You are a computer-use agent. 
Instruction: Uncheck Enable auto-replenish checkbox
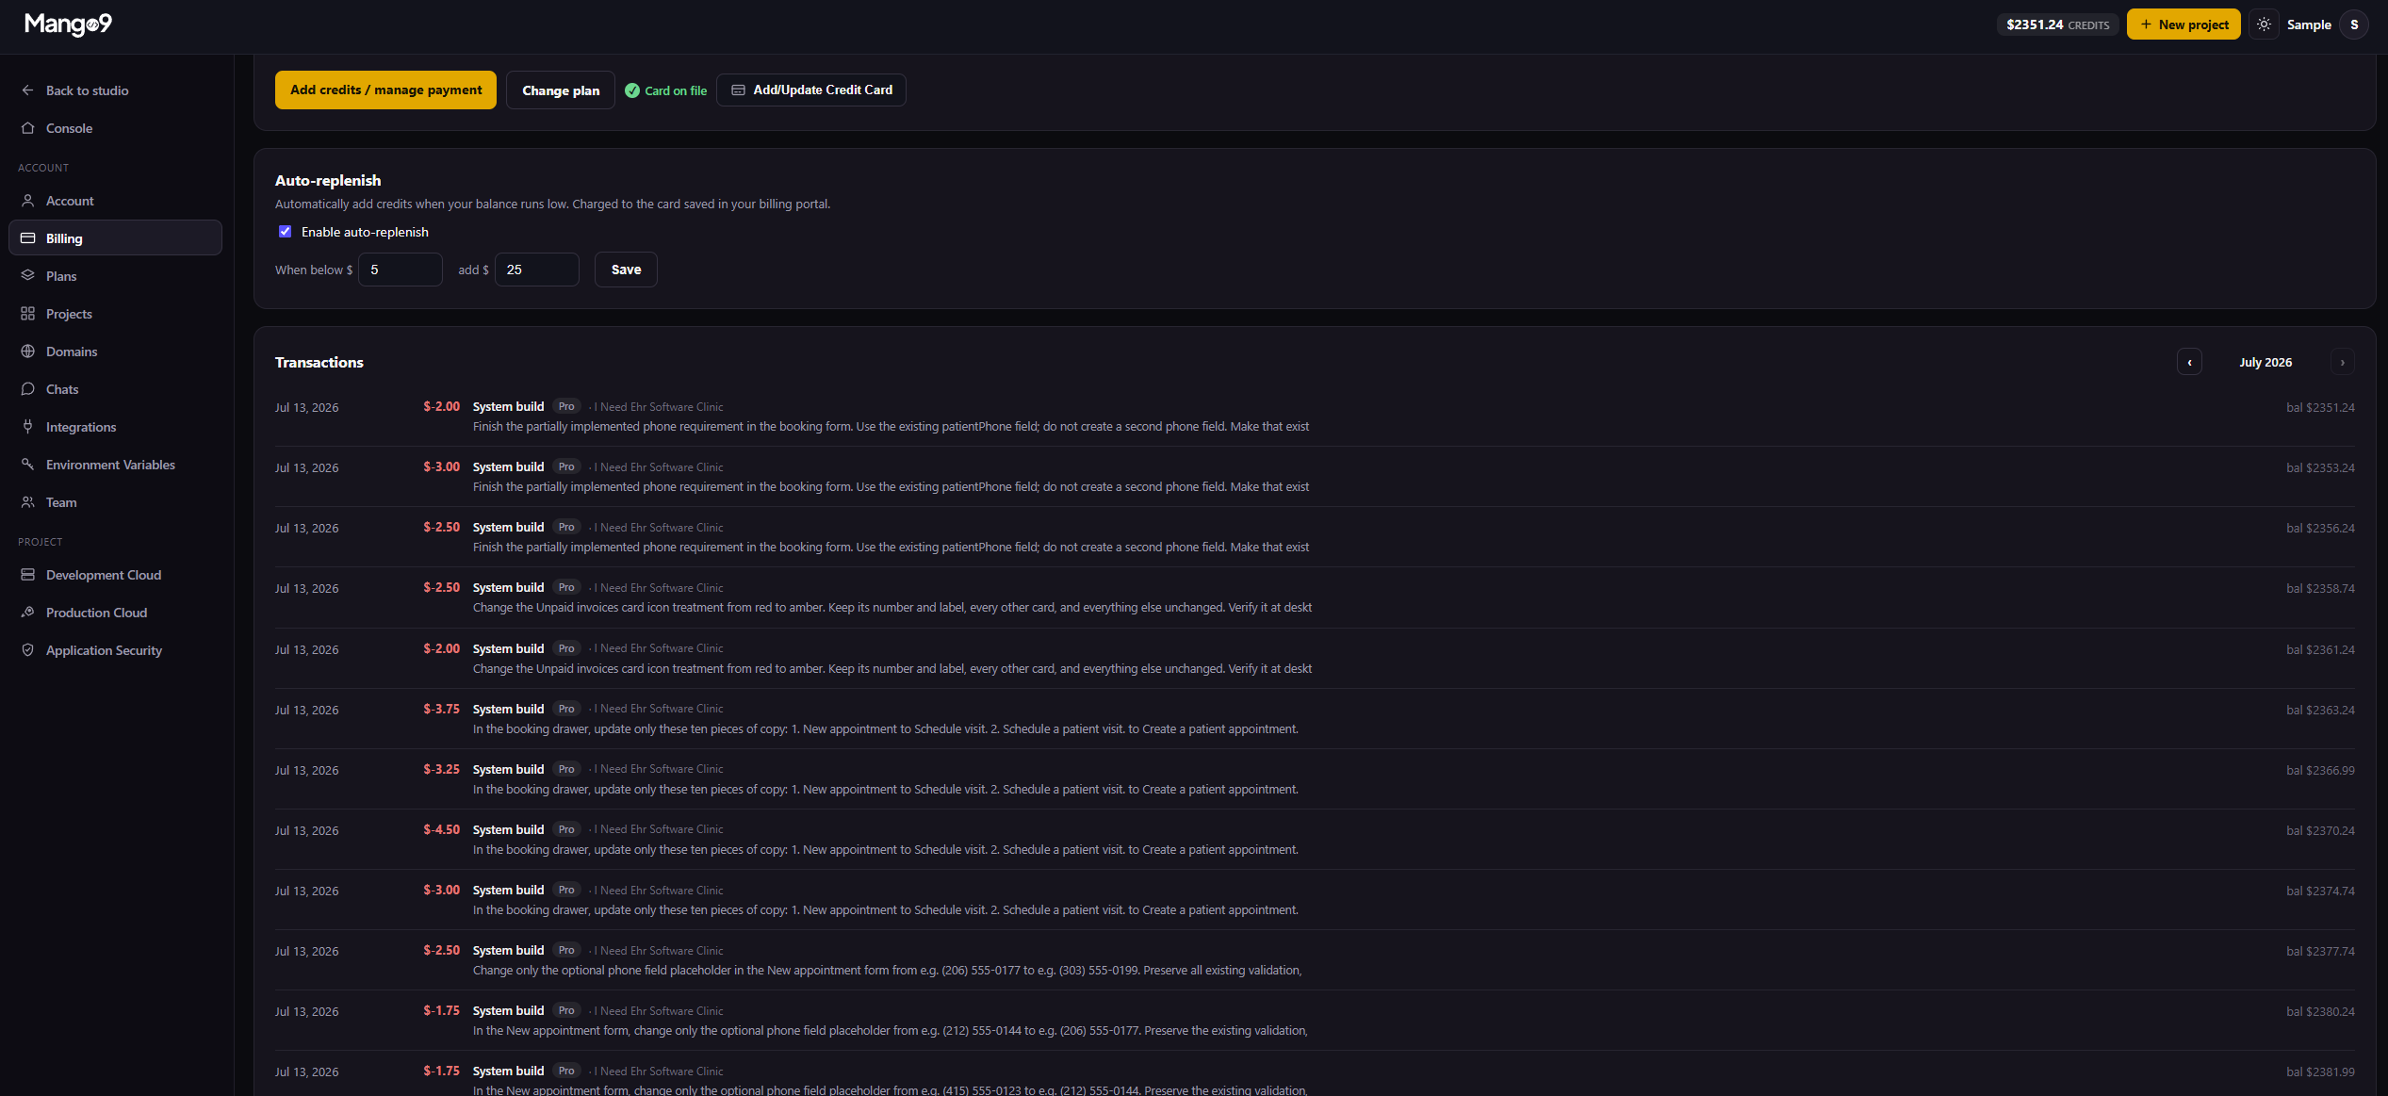click(285, 231)
